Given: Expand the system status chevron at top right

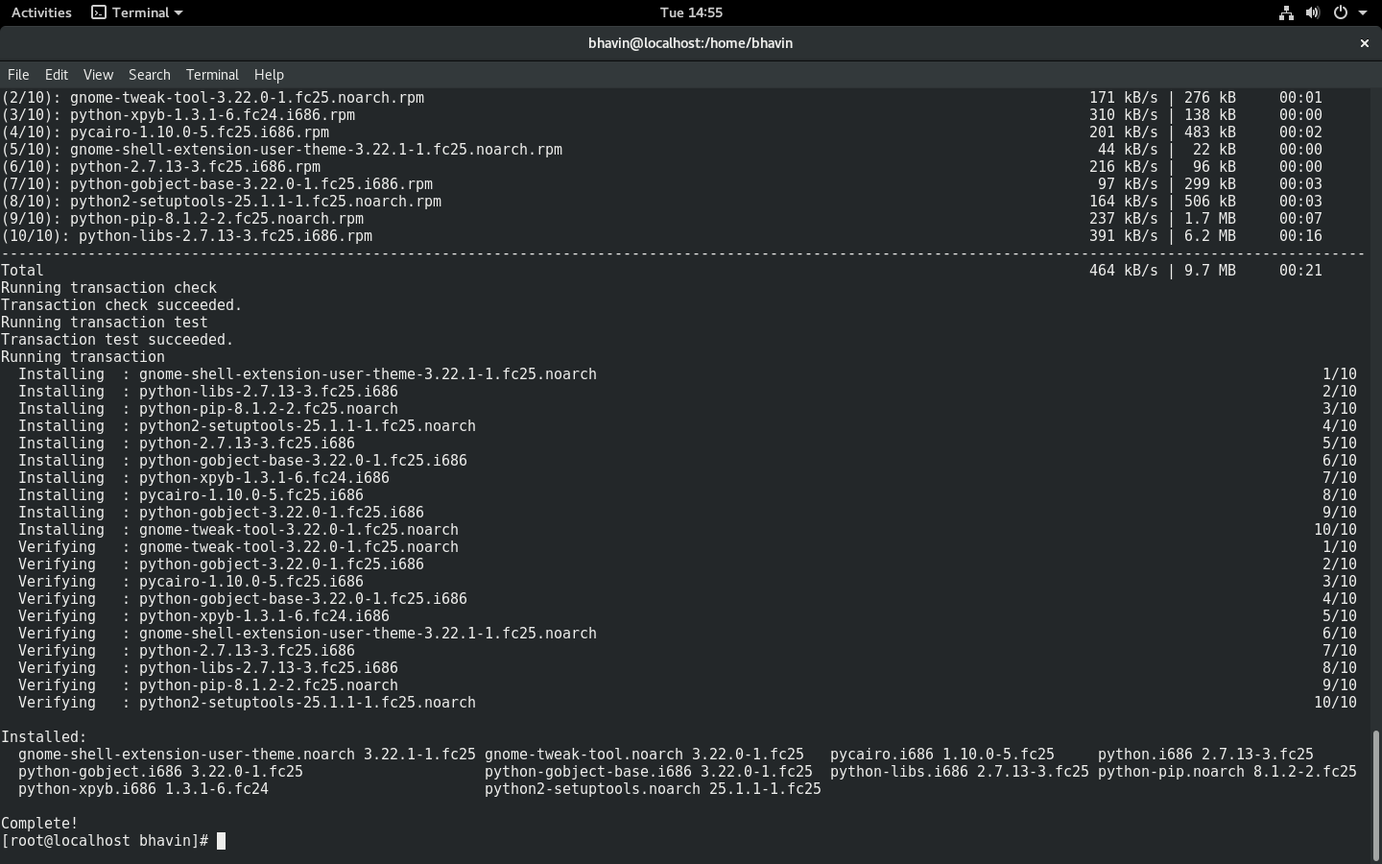Looking at the screenshot, I should click(x=1365, y=12).
